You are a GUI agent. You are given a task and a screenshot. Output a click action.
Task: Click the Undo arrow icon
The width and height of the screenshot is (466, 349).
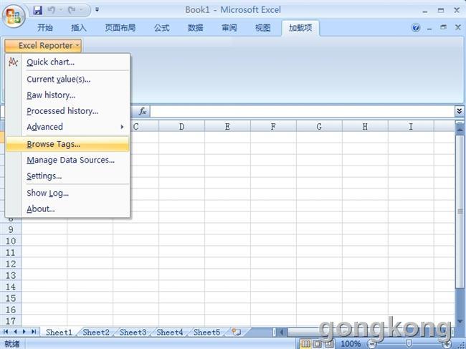pos(52,11)
